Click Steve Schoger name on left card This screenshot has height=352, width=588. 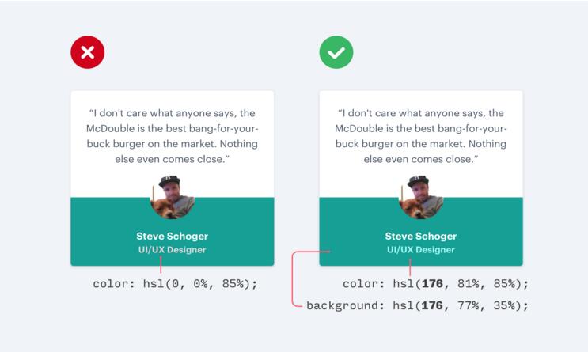click(x=172, y=236)
